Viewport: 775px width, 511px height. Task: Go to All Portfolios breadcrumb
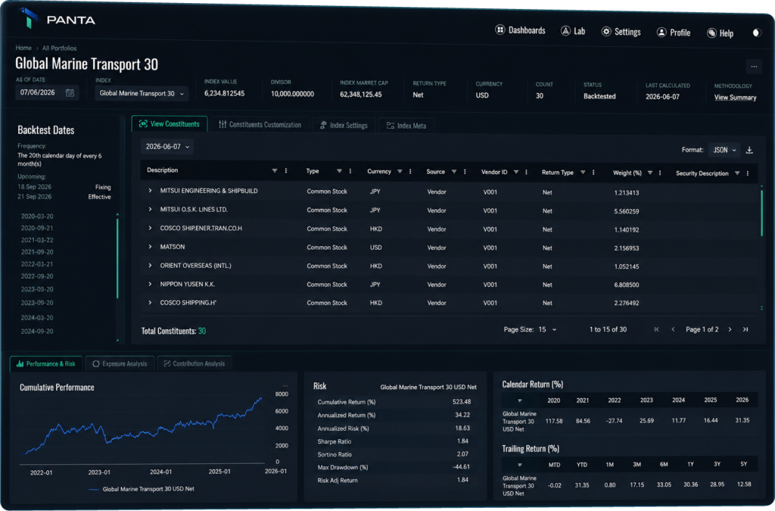click(x=59, y=48)
